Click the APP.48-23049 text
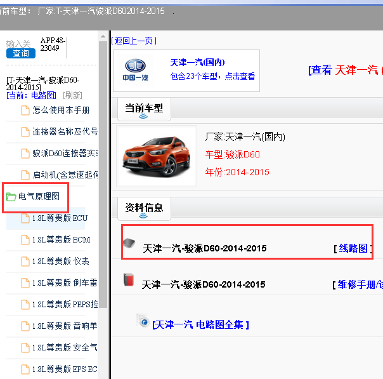The width and height of the screenshot is (383, 379). (53, 44)
